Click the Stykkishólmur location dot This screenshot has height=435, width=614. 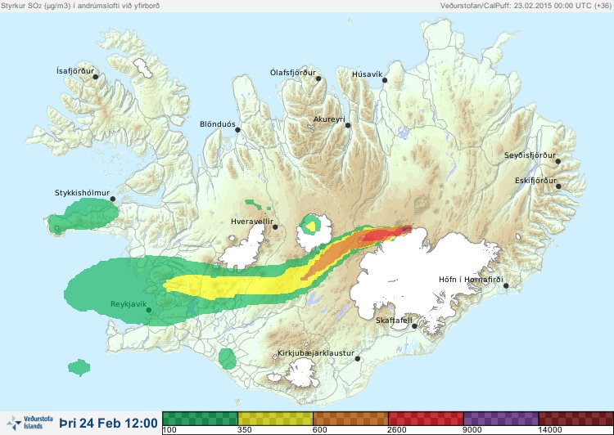point(113,200)
